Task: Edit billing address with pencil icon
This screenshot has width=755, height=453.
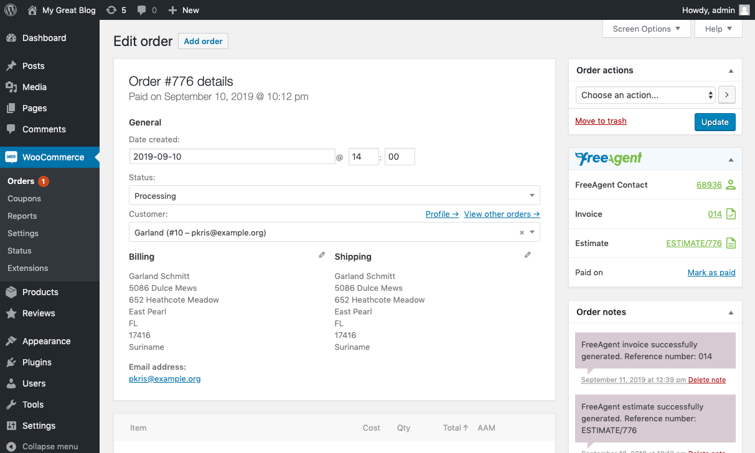Action: tap(322, 255)
